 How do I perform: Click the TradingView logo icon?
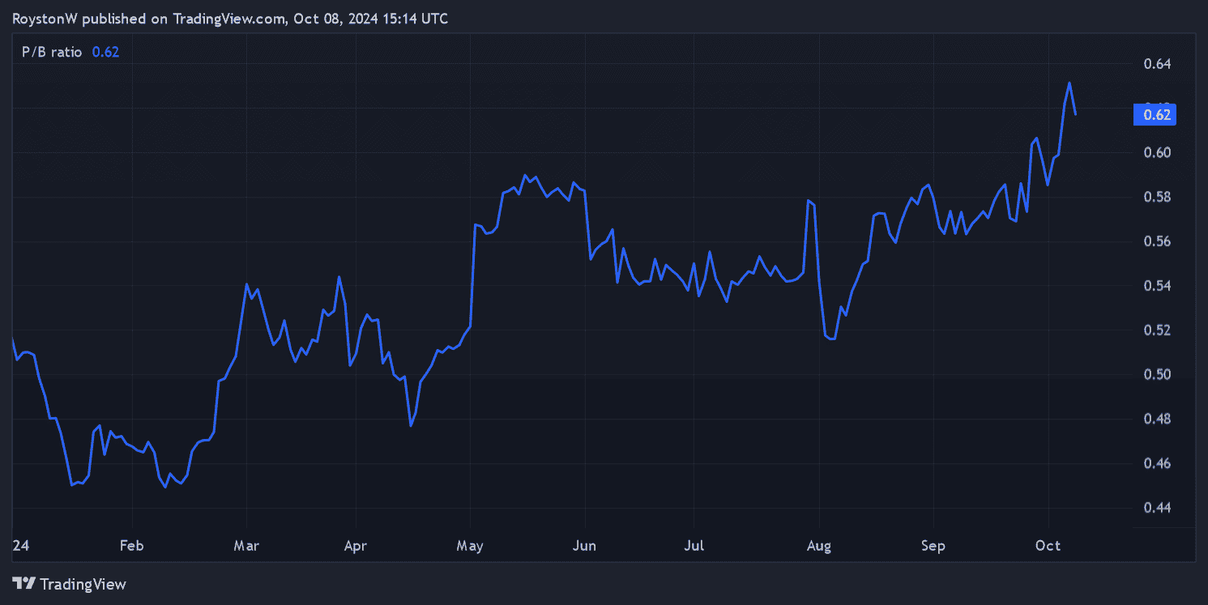click(x=24, y=583)
